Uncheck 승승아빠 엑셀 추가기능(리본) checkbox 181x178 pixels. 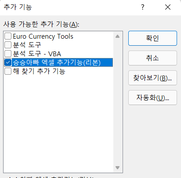click(8, 62)
